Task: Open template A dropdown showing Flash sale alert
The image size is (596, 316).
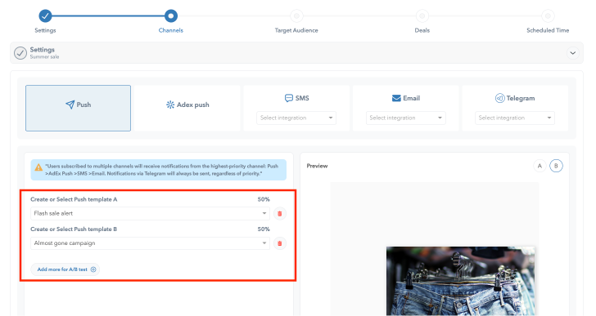Action: point(150,213)
